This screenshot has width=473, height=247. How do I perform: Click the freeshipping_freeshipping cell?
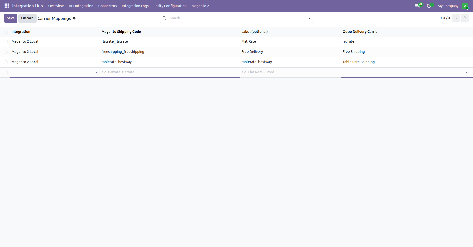click(170, 52)
